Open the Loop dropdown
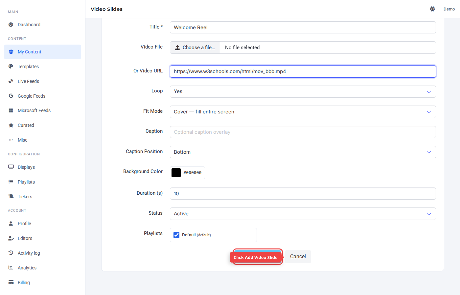This screenshot has width=460, height=295. point(303,91)
